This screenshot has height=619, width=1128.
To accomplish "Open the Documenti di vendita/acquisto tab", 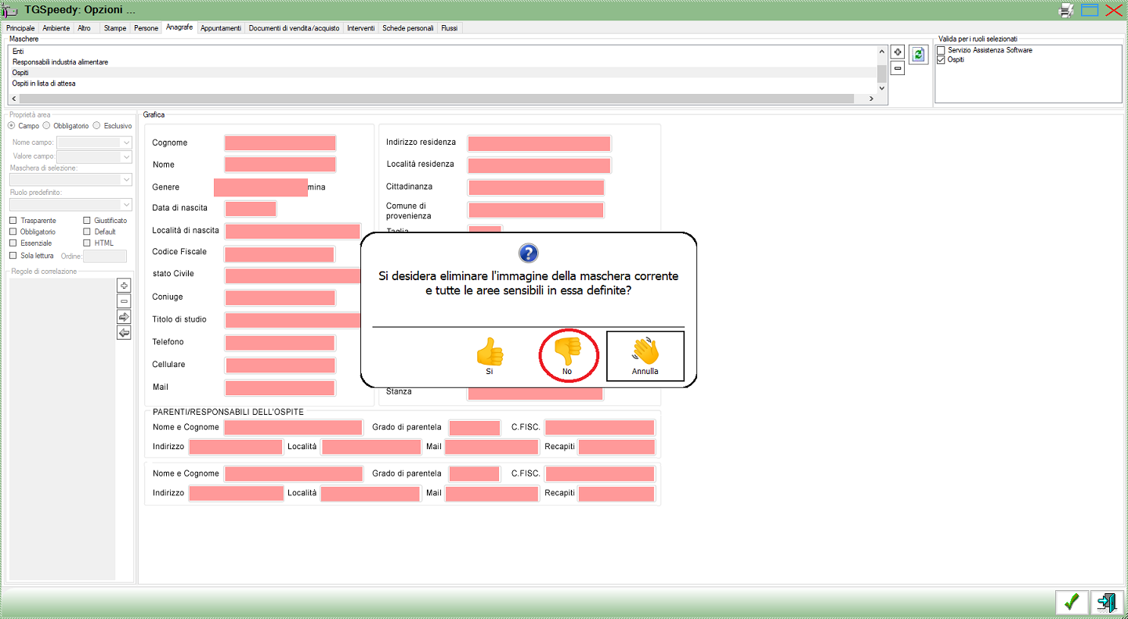I will [x=294, y=28].
